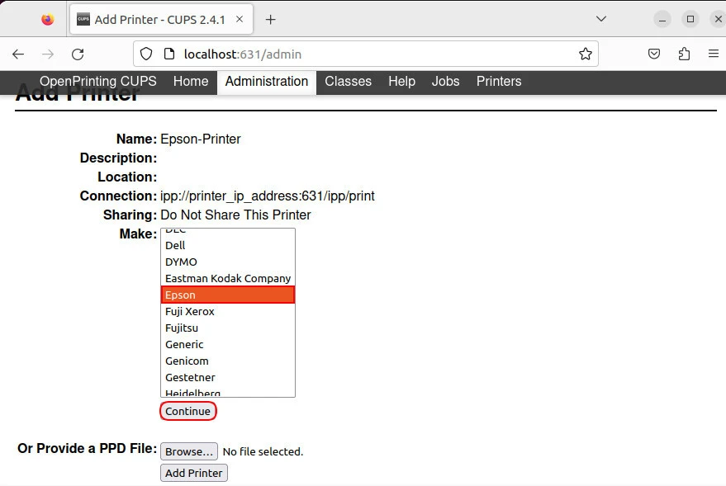Expand the list all tabs chevron
This screenshot has height=486, width=726.
pos(601,19)
